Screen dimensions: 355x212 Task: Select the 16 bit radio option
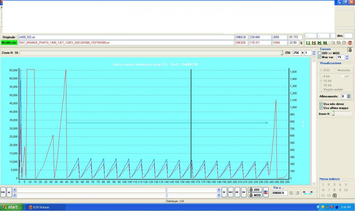click(321, 81)
